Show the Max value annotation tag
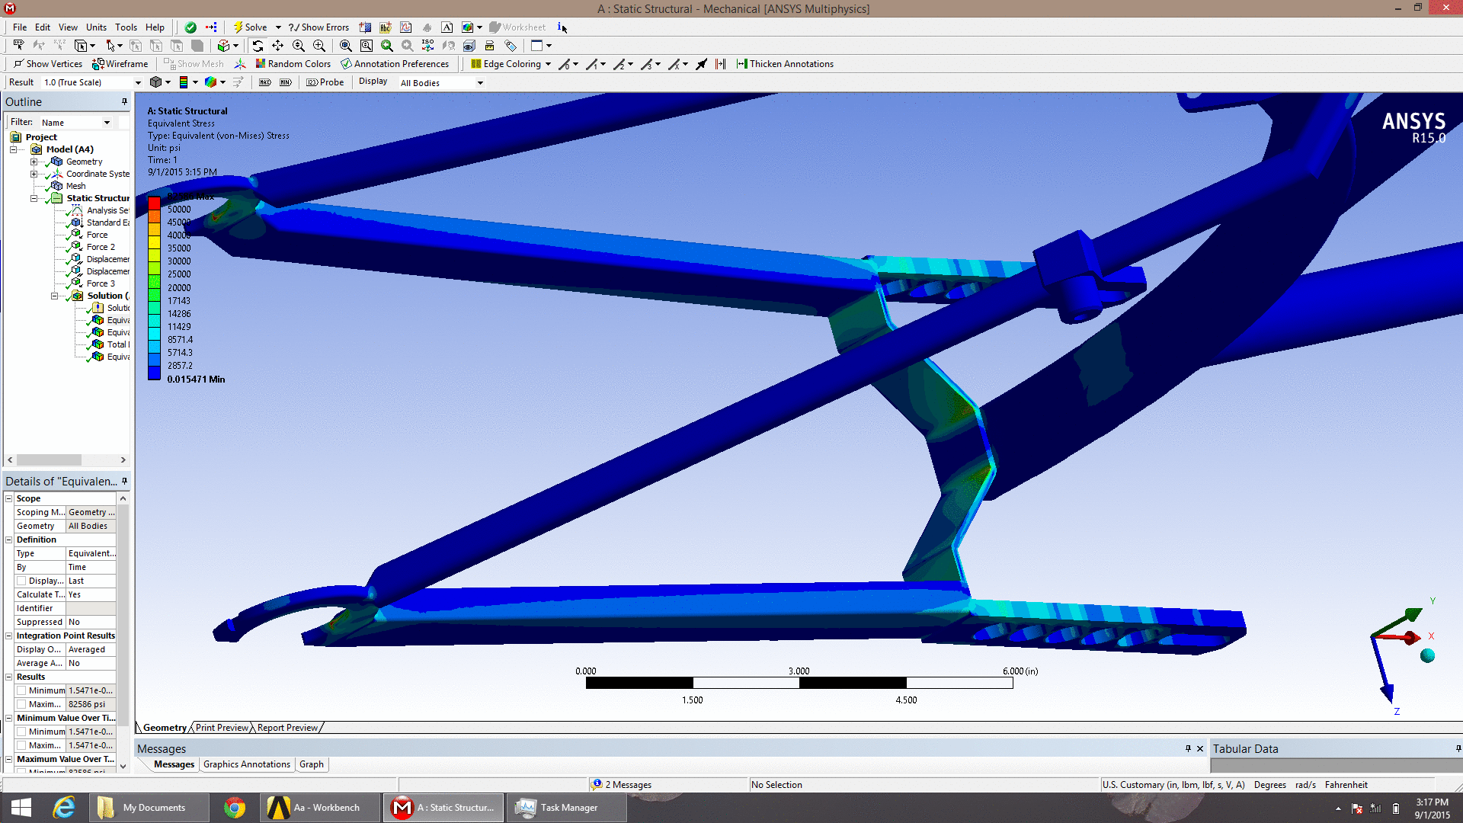Viewport: 1463px width, 823px height. coord(264,82)
